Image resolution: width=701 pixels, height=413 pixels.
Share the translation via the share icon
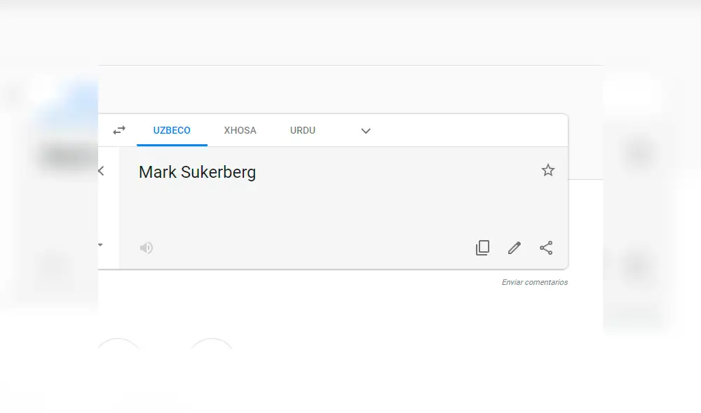point(546,247)
